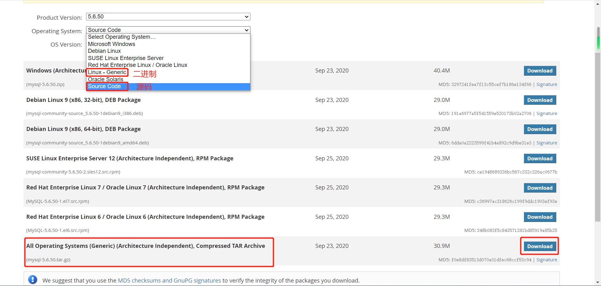
Task: Download the SUSE Linux Enterprise Server 12 RPM
Action: 540,158
